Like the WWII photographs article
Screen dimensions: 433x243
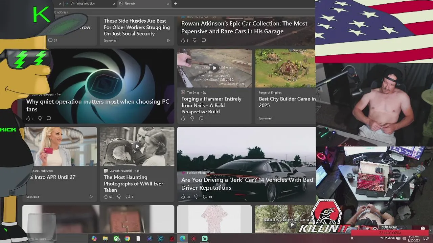point(106,197)
